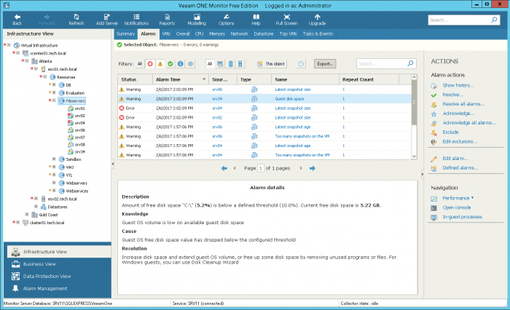Open the Top VMs tab
The height and width of the screenshot is (310, 510).
click(289, 33)
